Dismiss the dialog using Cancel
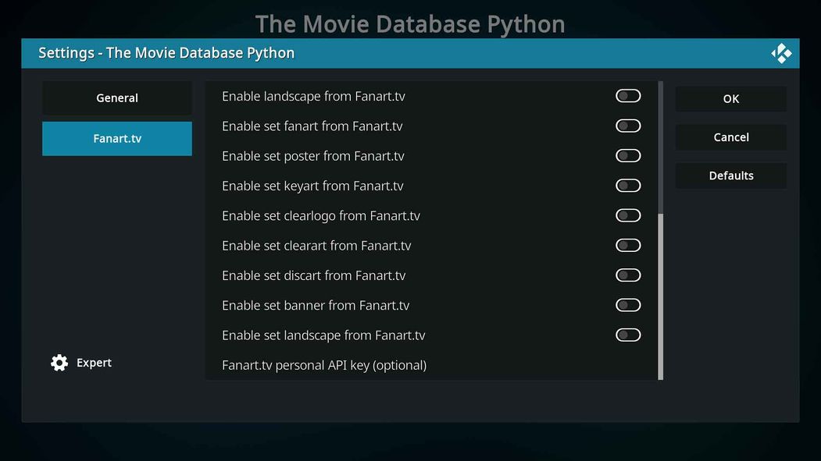 coord(730,137)
